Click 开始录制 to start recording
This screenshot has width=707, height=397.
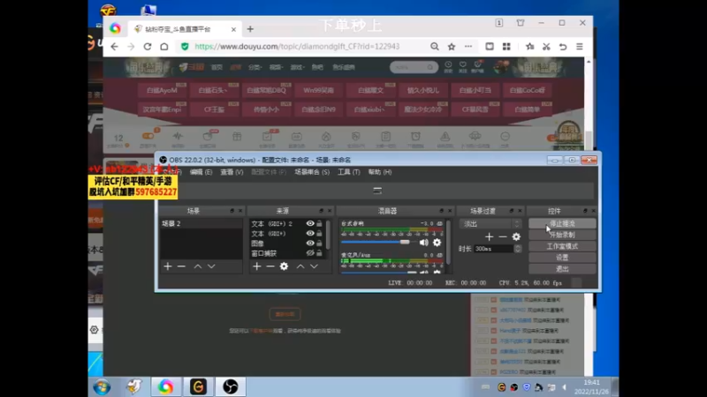[x=562, y=235]
